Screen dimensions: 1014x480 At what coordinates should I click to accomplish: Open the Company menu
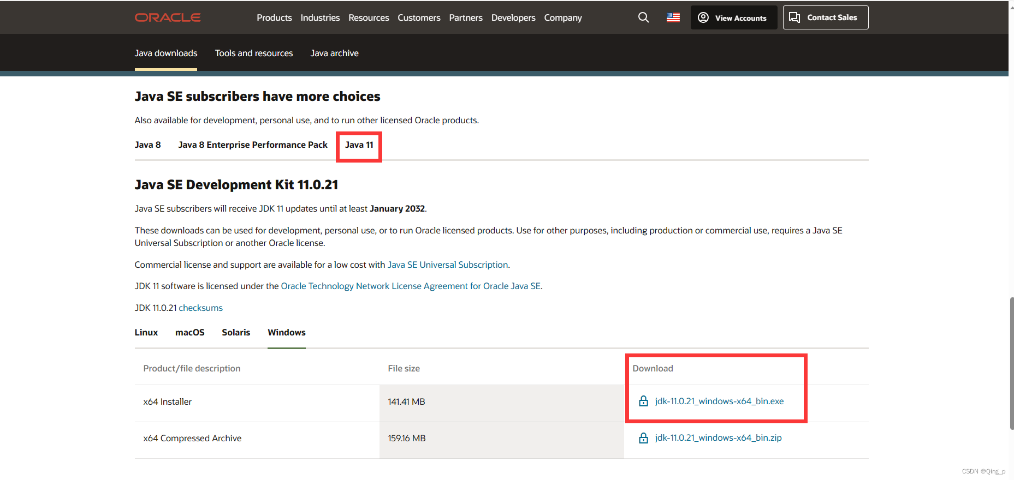(x=563, y=17)
